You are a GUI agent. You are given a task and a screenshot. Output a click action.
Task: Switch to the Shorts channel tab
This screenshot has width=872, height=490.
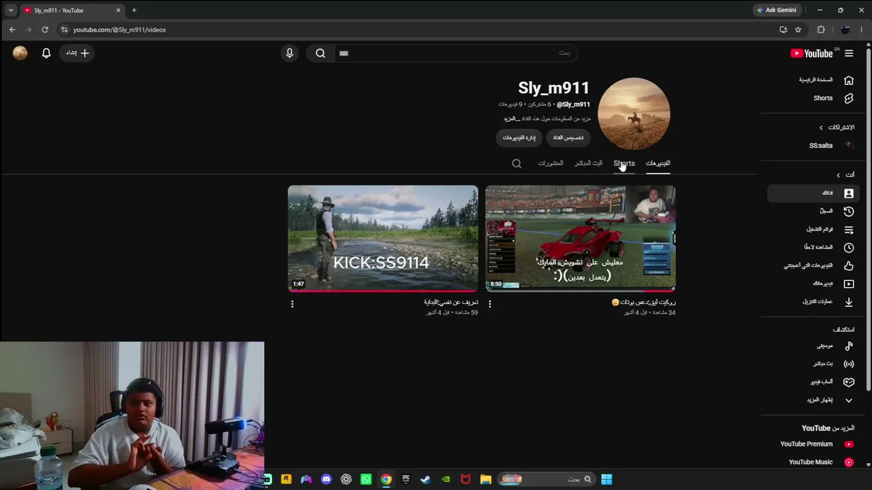pos(624,163)
